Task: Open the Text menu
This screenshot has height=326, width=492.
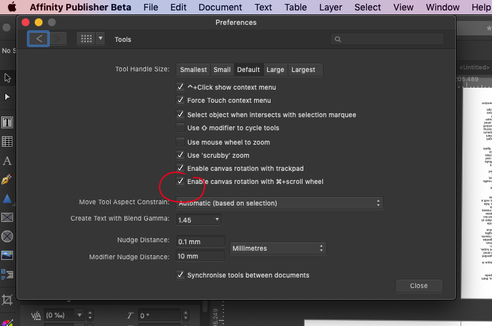Action: pyautogui.click(x=263, y=7)
